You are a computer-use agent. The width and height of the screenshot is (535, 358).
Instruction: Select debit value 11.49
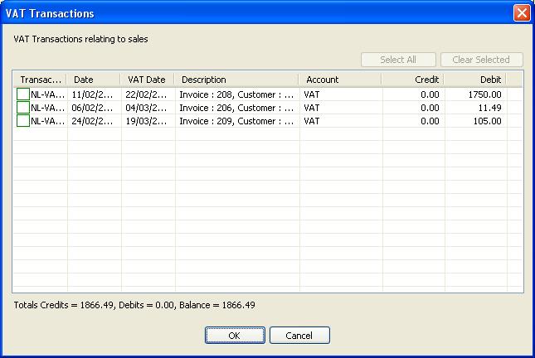476,108
